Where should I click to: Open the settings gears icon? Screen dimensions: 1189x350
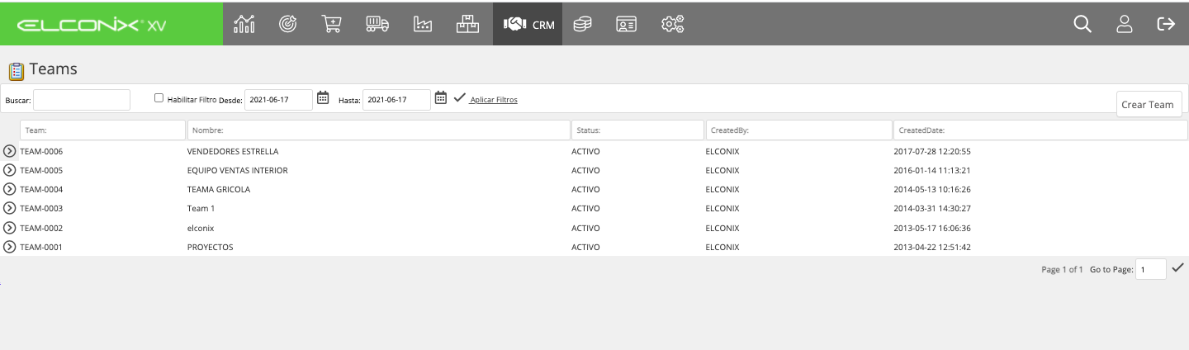[x=672, y=24]
